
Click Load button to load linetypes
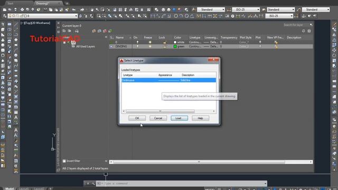pos(179,118)
